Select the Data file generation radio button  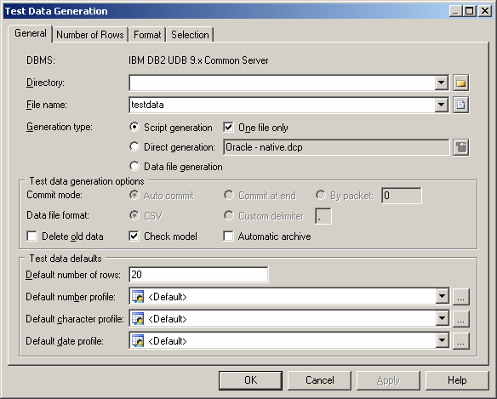tap(134, 166)
